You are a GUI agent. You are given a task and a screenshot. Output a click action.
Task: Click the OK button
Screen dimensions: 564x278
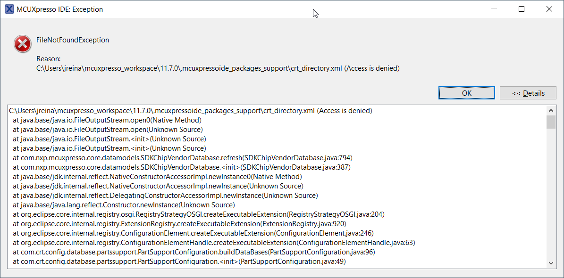tap(466, 92)
